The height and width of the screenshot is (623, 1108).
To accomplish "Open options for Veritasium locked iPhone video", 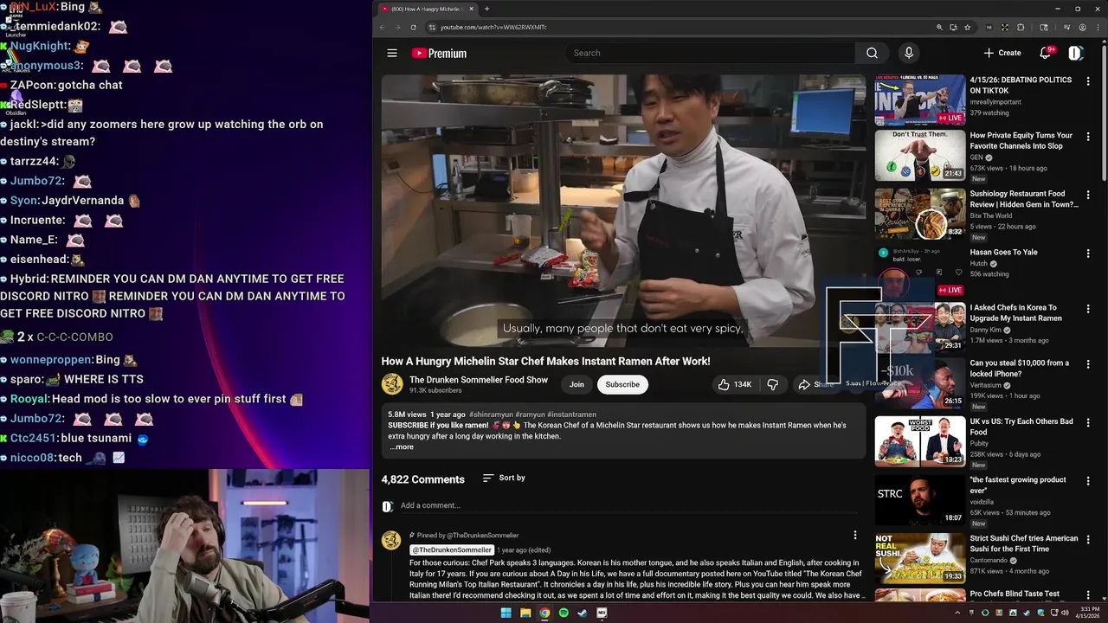I will pos(1088,364).
